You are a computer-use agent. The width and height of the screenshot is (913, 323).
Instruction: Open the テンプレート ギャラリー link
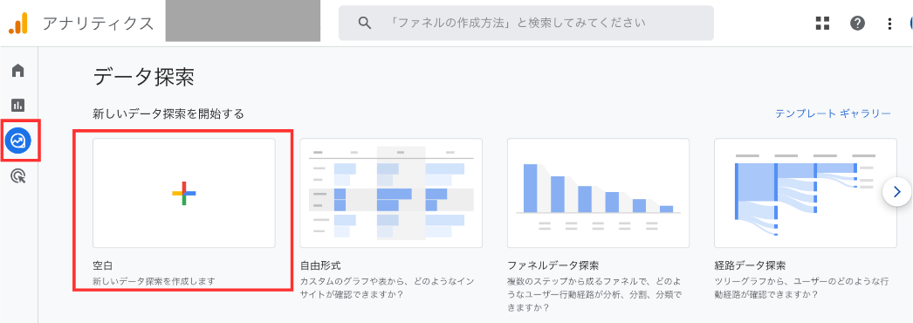coord(833,113)
